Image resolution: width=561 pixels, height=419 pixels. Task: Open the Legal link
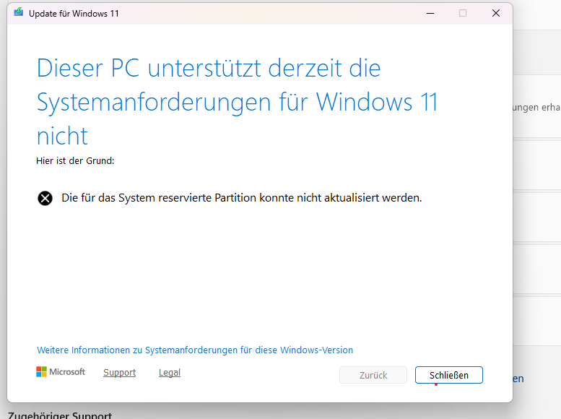(x=170, y=373)
